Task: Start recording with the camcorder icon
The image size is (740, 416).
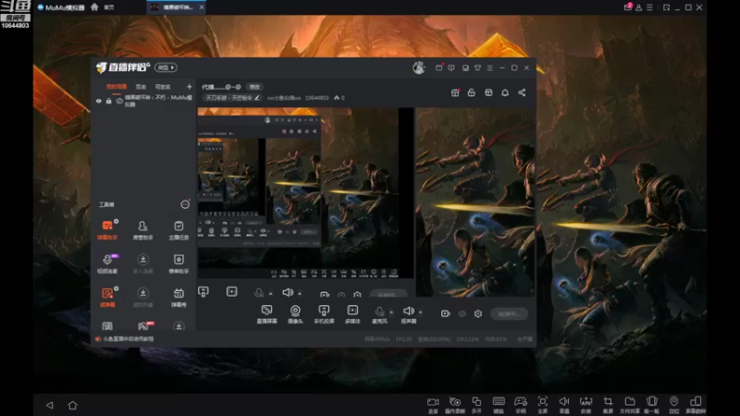Action: 446,313
